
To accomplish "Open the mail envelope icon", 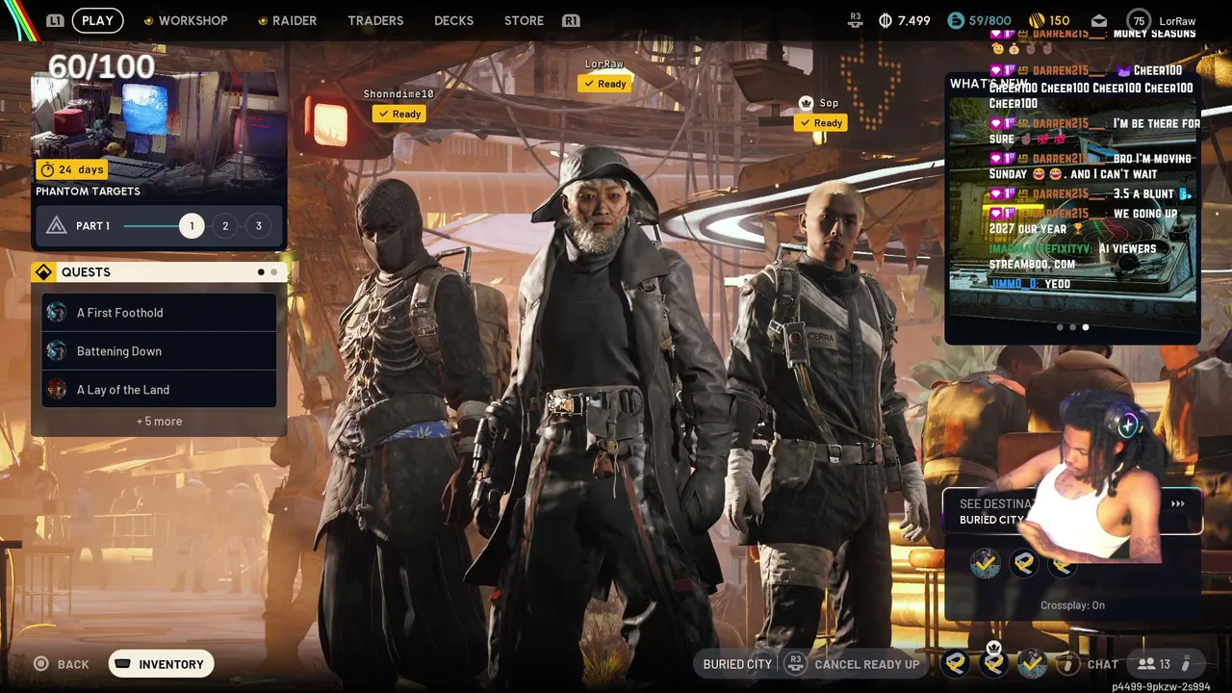I will tap(1098, 20).
